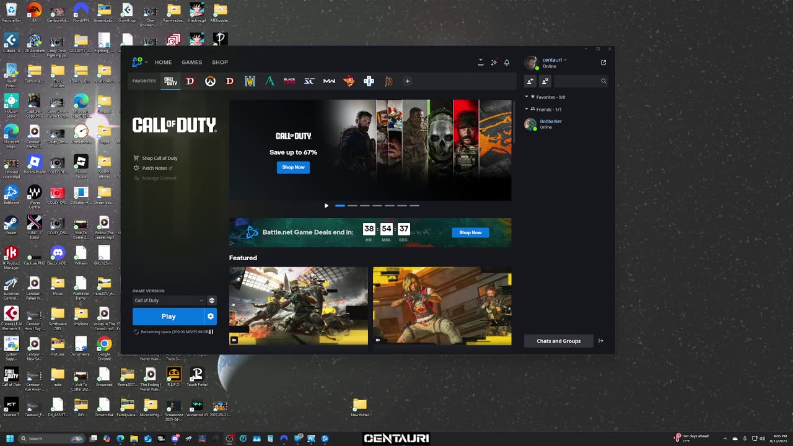The image size is (793, 446).
Task: Select Discord desktop icon
Action: 58,255
